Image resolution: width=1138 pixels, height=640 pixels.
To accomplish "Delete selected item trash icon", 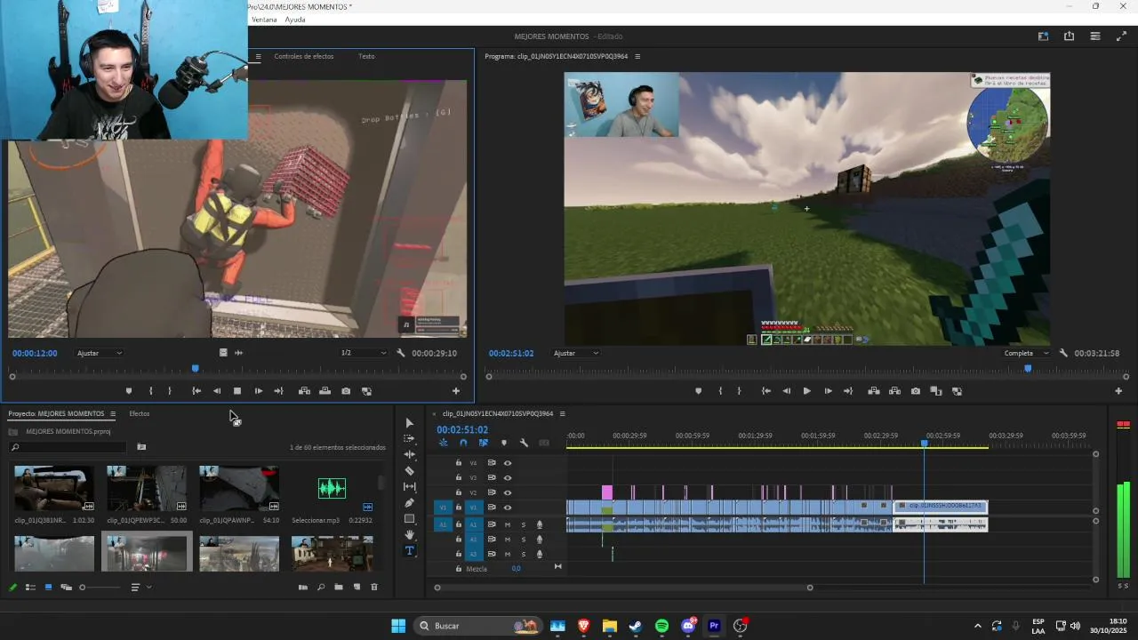I will click(x=374, y=588).
